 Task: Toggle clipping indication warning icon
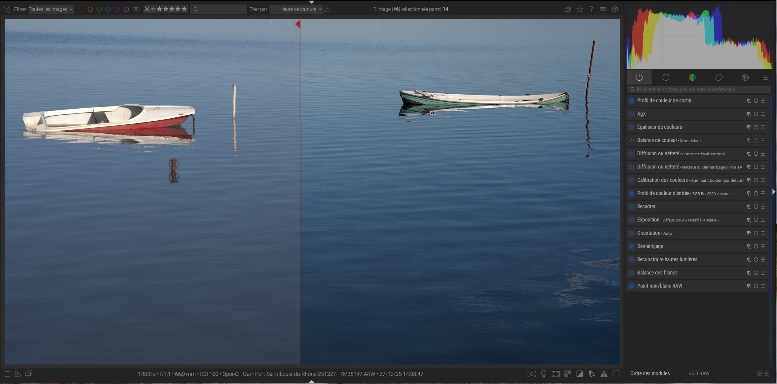[x=580, y=374]
